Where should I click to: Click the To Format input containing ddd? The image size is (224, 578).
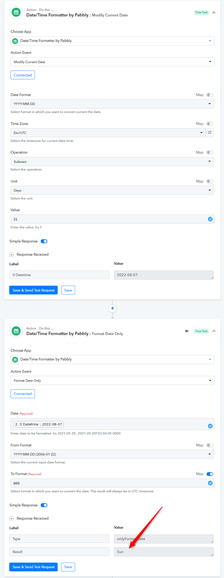(x=112, y=483)
